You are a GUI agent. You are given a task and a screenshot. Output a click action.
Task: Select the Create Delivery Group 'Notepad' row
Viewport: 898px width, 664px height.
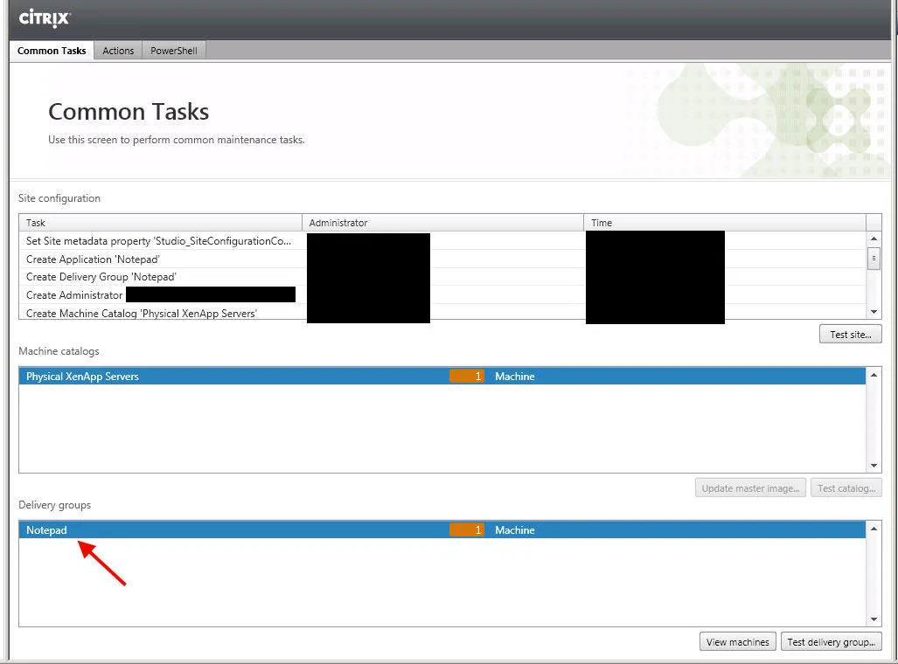442,277
